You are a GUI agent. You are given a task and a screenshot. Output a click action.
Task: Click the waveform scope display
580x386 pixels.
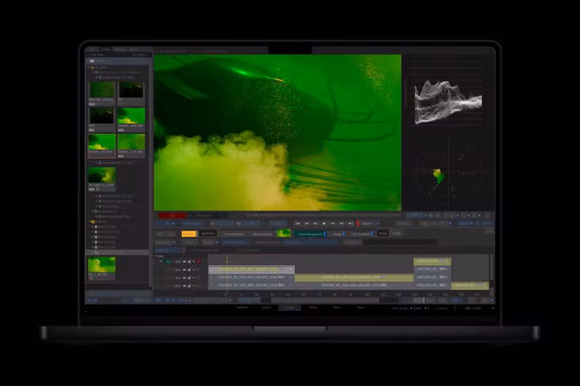448,102
